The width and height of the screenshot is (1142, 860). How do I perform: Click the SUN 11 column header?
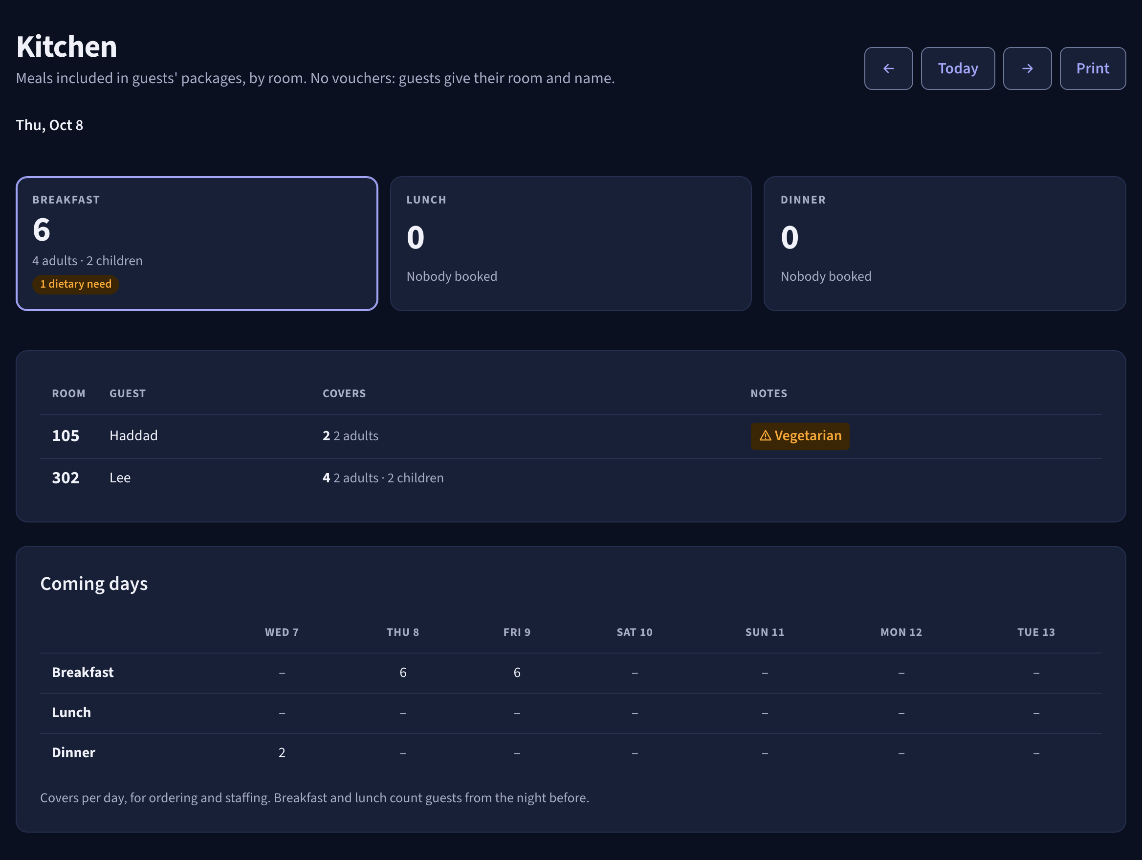765,632
